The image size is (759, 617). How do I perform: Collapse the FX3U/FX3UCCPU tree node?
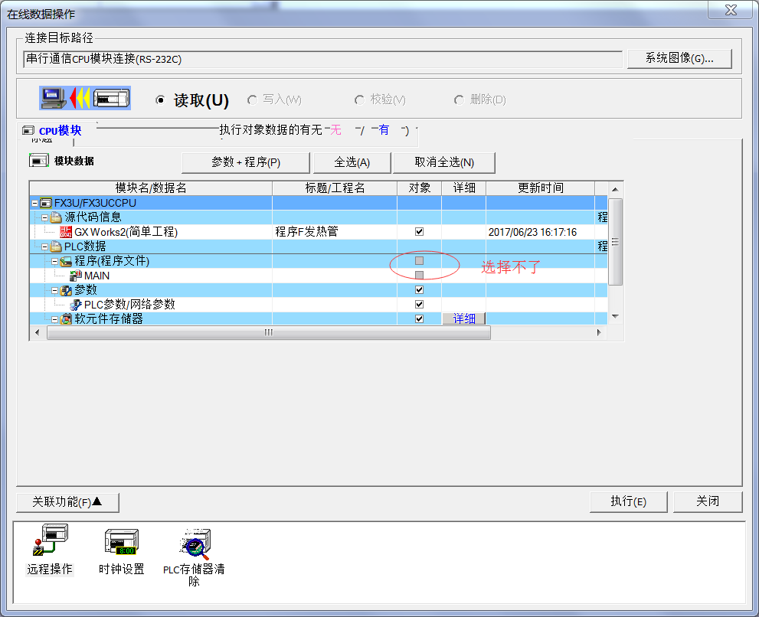[x=34, y=203]
